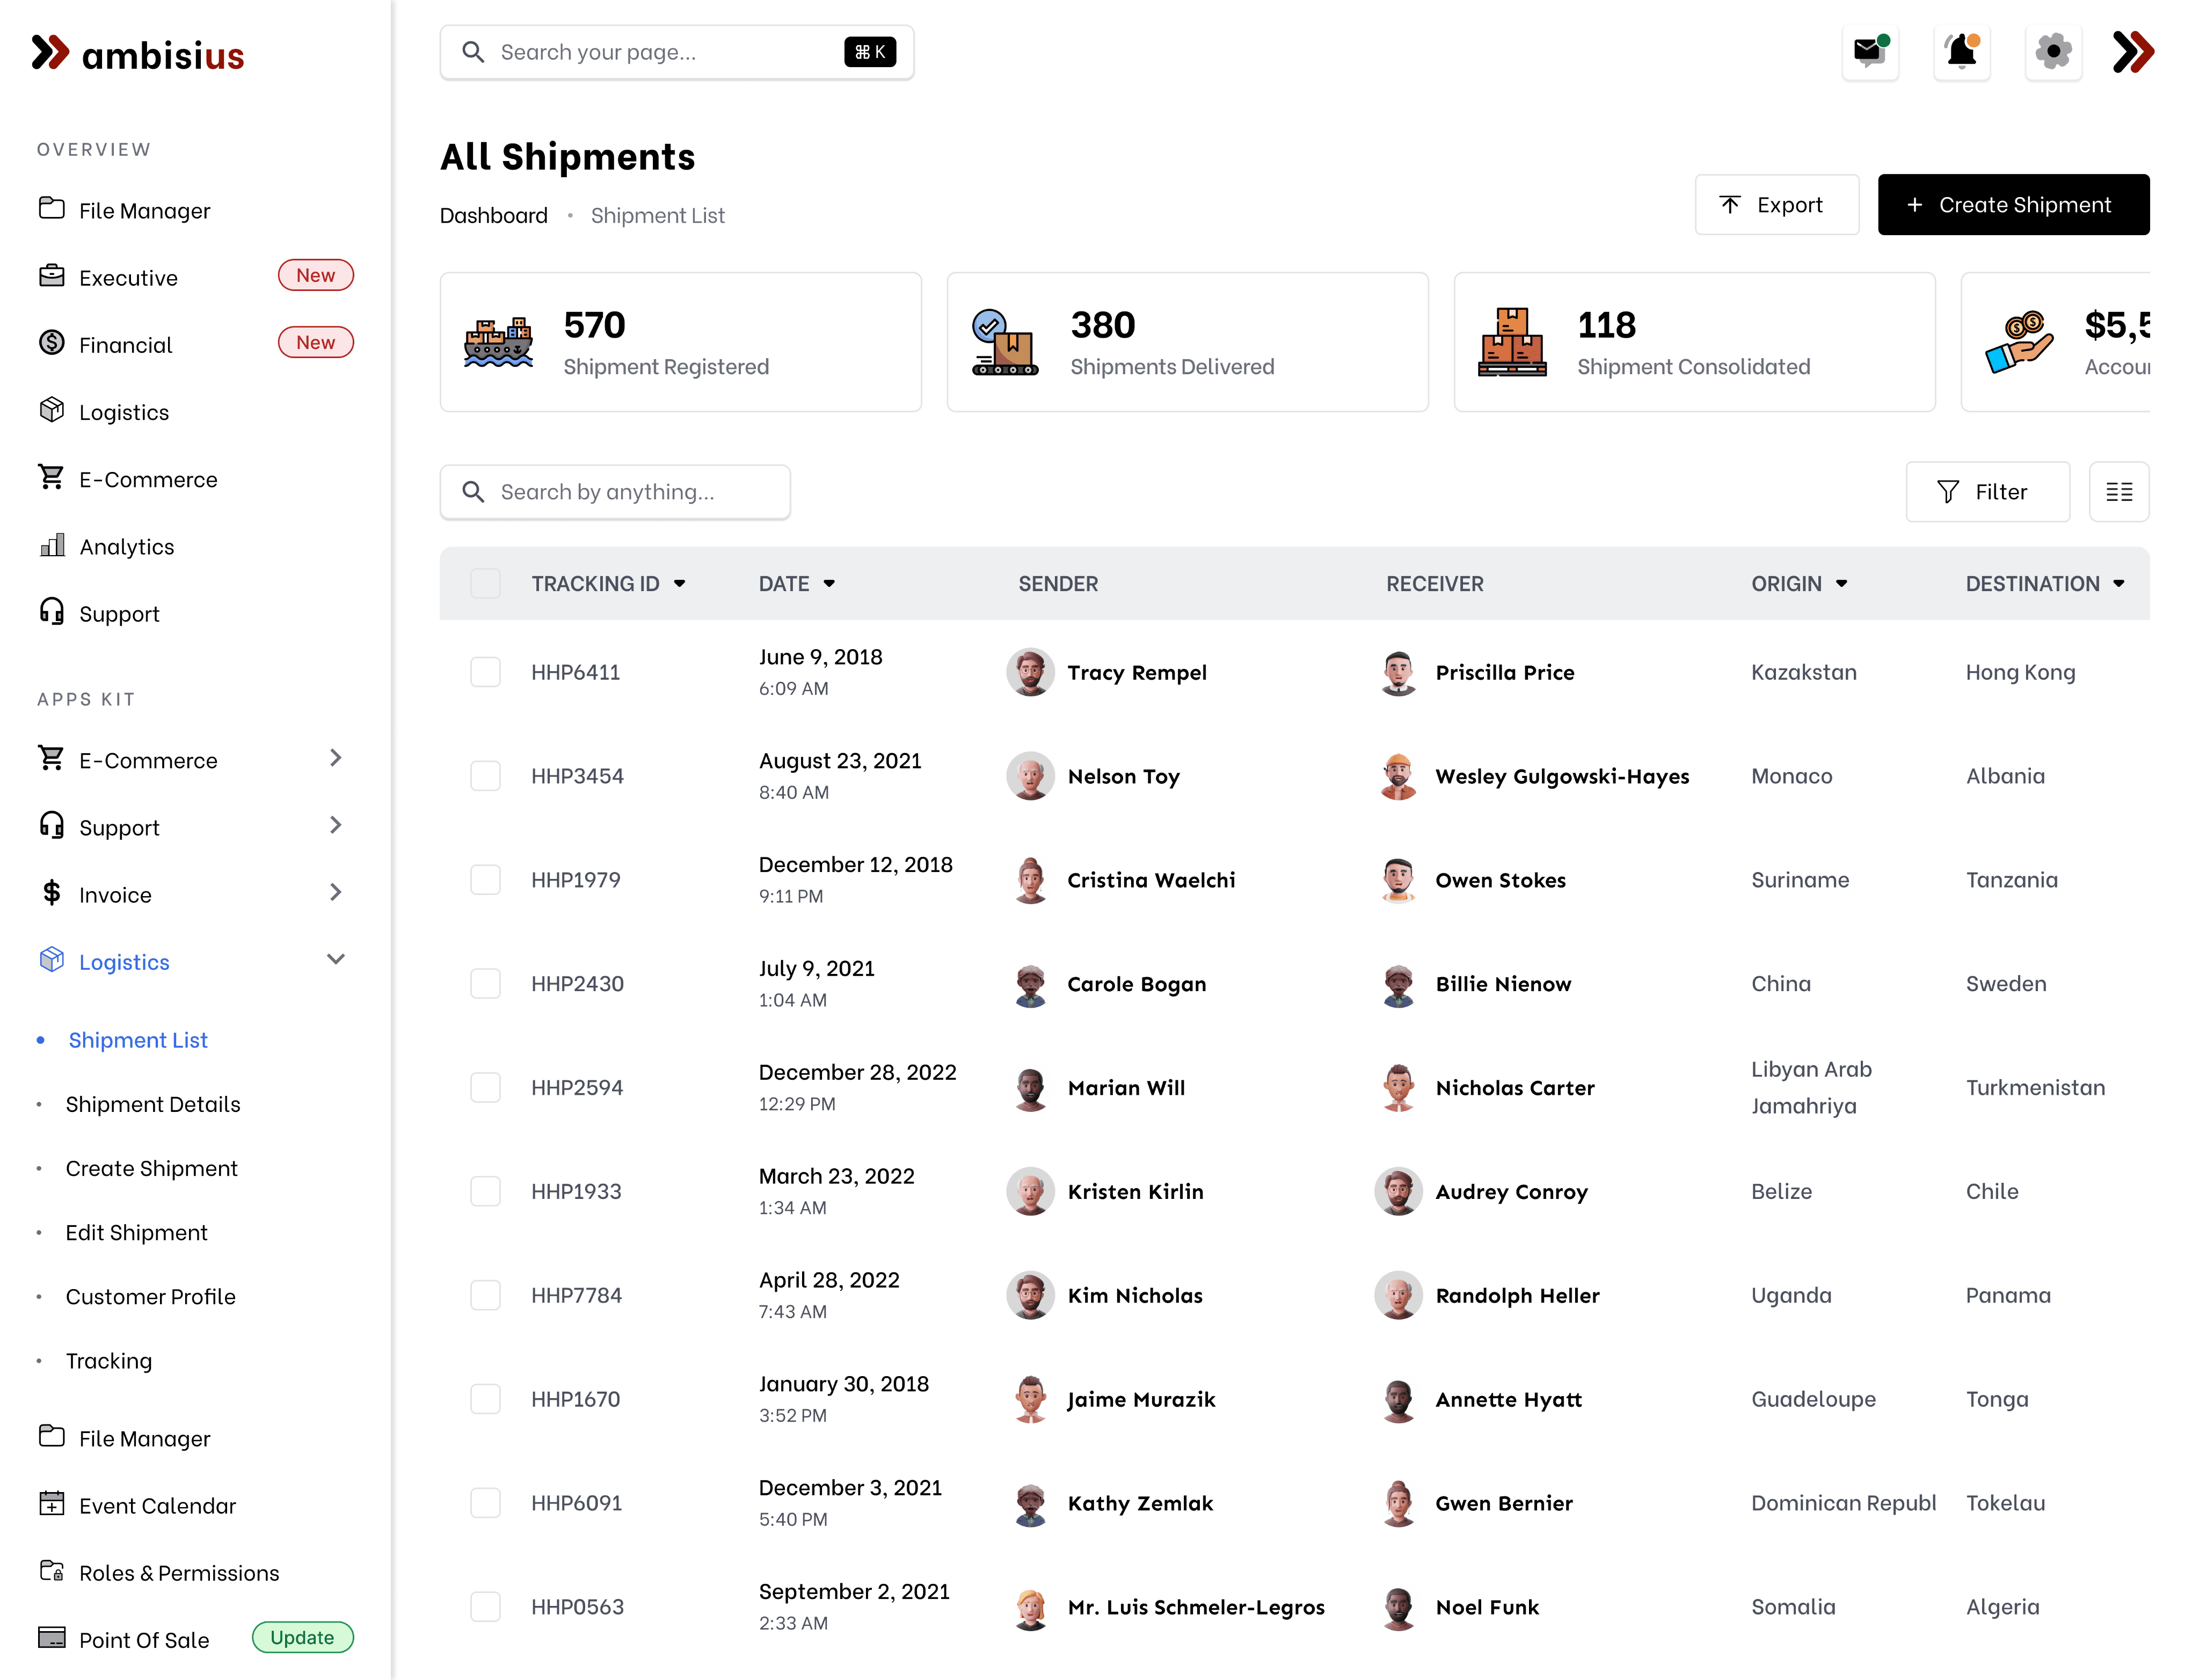Collapse the Logistics section chevron
This screenshot has width=2199, height=1680.
point(336,960)
